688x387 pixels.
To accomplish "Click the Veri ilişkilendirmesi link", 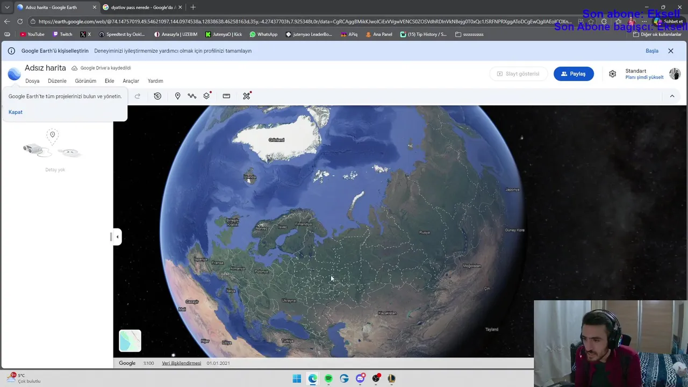I will tap(182, 363).
